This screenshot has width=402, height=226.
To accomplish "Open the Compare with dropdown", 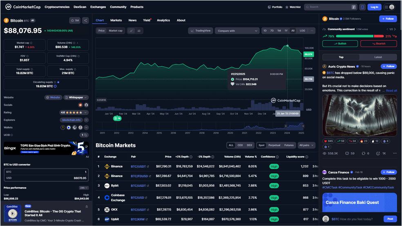I will [x=237, y=31].
